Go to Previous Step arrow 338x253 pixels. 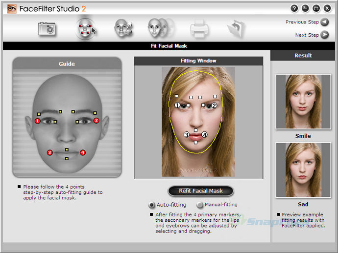click(x=324, y=22)
